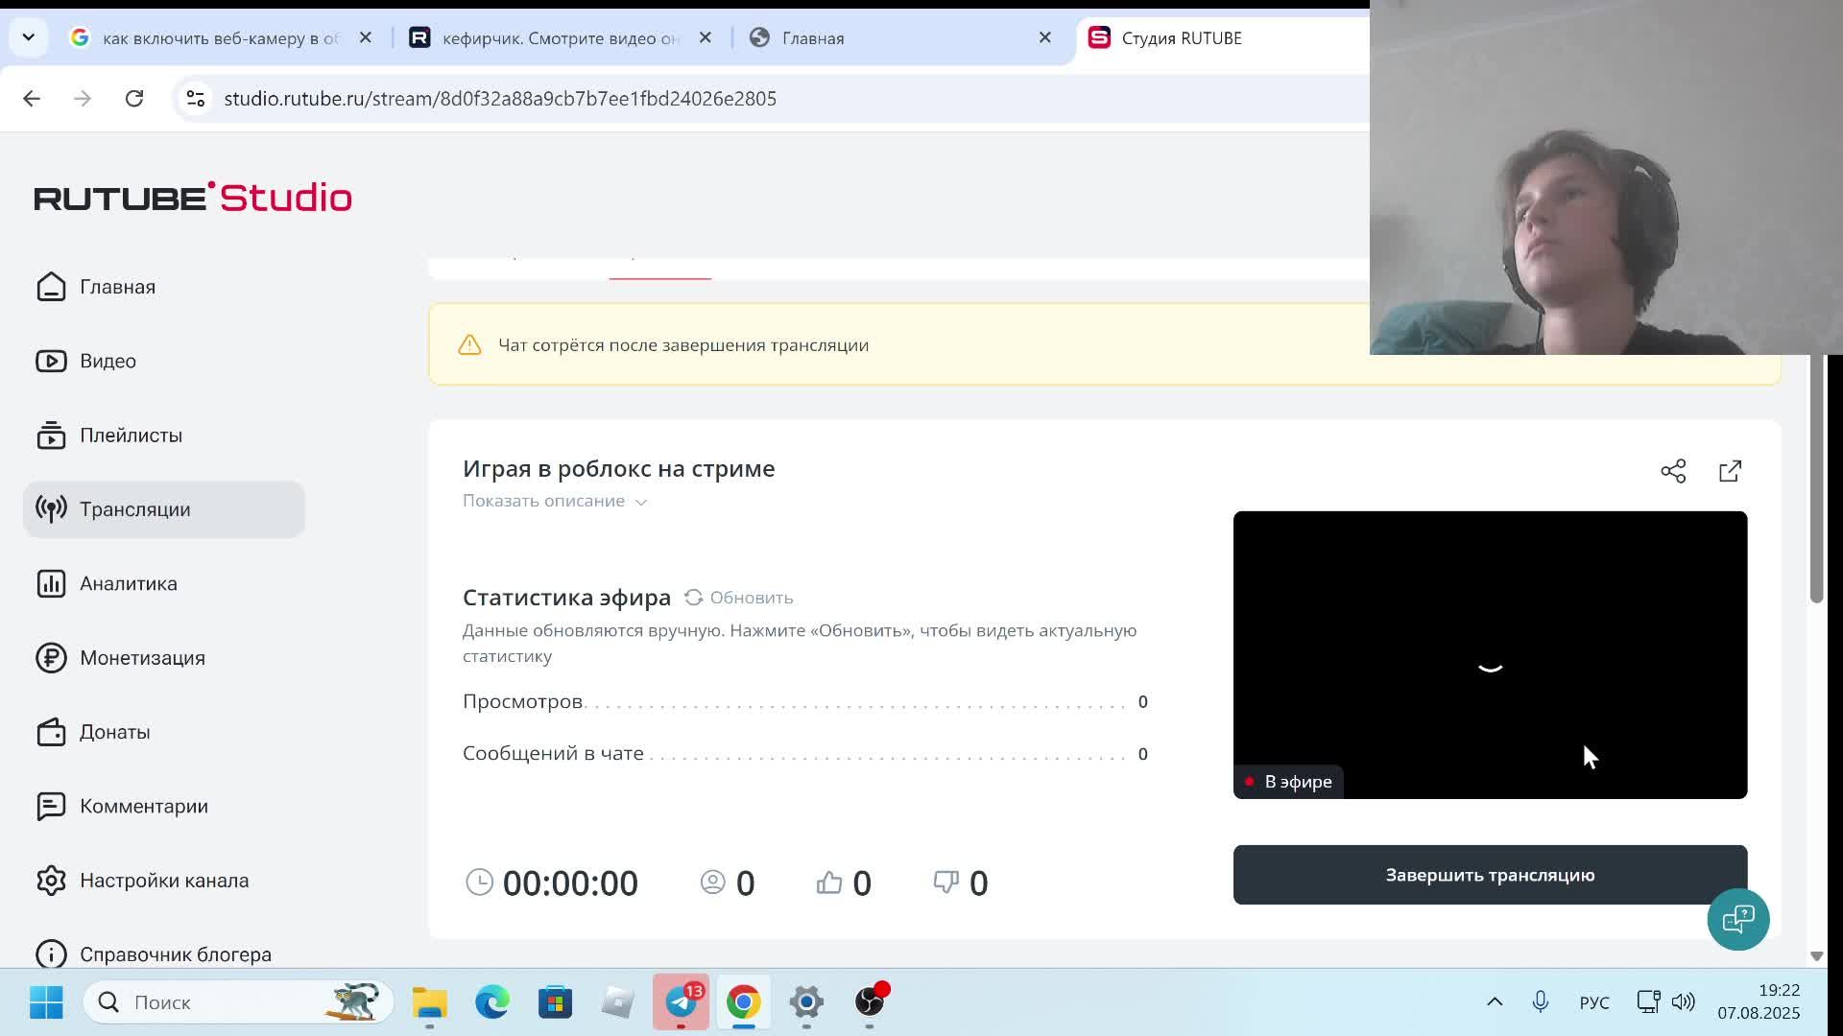Click the browser address bar URL

(x=499, y=99)
